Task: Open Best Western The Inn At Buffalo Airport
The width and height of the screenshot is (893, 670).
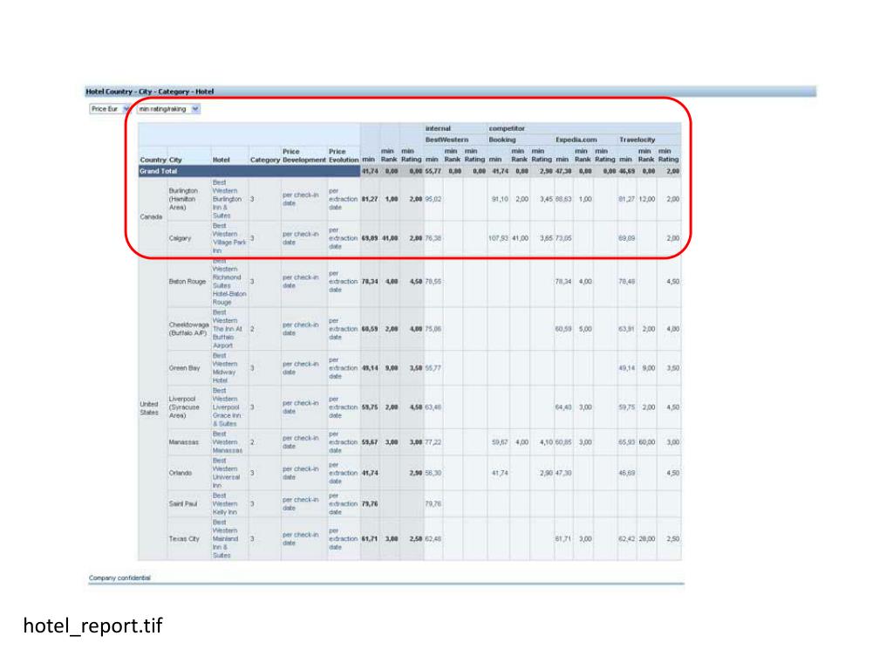Action: click(227, 329)
